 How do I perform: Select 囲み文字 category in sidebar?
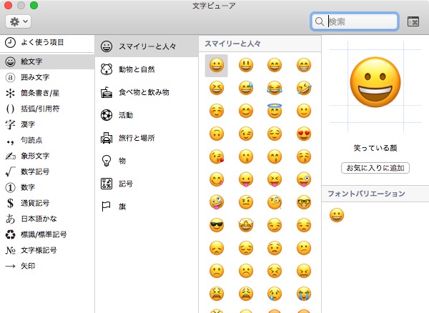(x=47, y=77)
